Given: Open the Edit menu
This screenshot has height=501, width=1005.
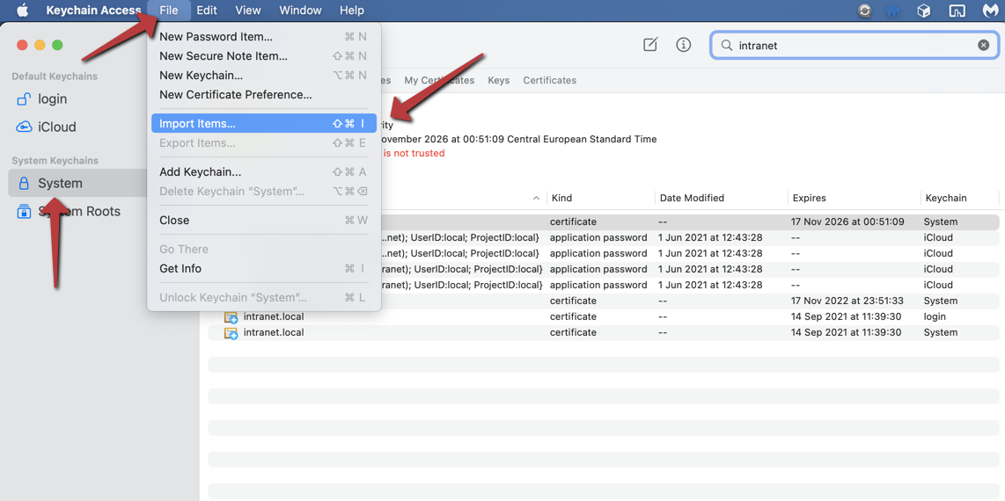Looking at the screenshot, I should [207, 11].
